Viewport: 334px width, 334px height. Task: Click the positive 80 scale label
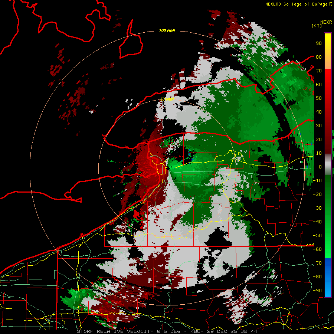pyautogui.click(x=319, y=57)
